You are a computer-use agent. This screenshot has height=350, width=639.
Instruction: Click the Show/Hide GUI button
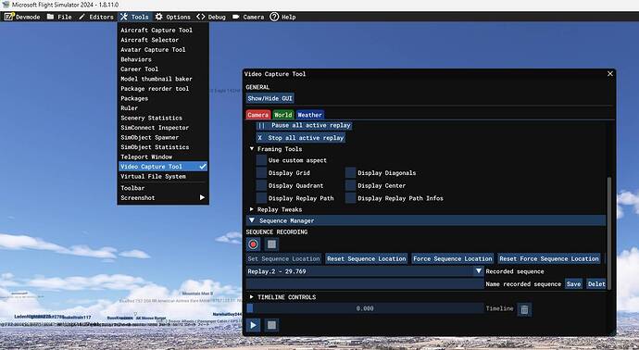[269, 98]
